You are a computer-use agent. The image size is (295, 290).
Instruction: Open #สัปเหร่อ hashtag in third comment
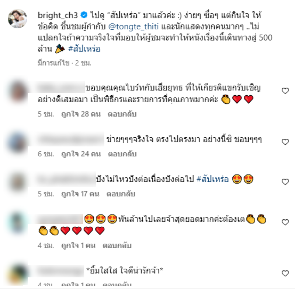click(212, 179)
